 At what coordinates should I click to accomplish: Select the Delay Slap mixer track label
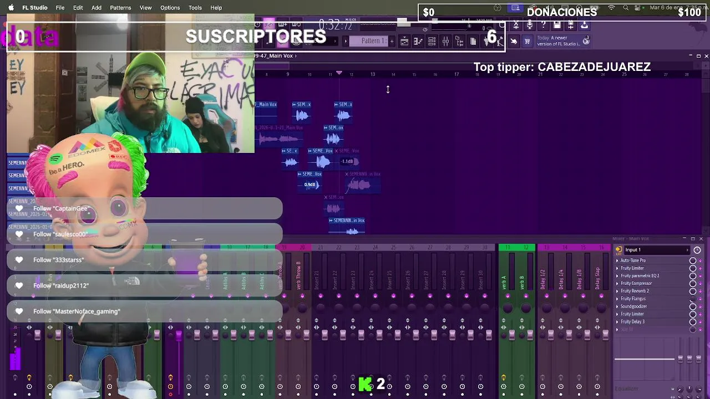pos(597,278)
